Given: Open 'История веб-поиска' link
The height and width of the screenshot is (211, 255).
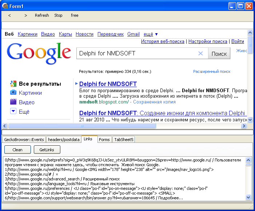Looking at the screenshot, I should tap(163, 42).
